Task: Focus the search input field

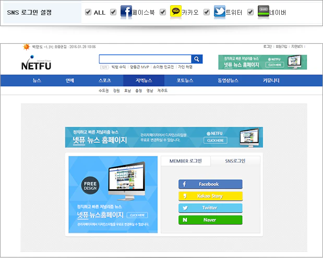Action: point(145,59)
